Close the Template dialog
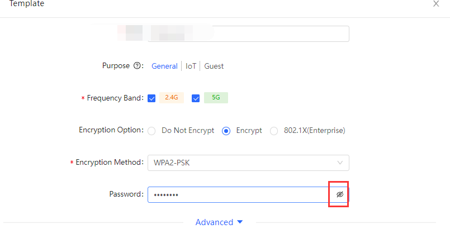This screenshot has width=450, height=243. coord(436,4)
